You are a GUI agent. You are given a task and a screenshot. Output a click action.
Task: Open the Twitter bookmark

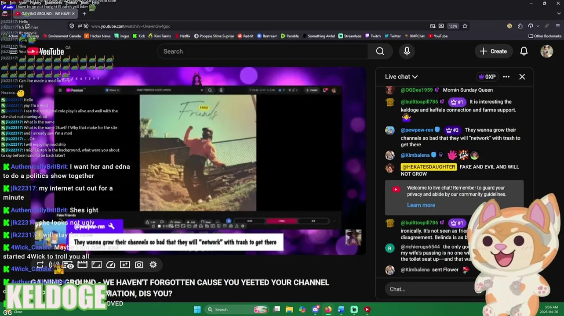click(x=393, y=36)
